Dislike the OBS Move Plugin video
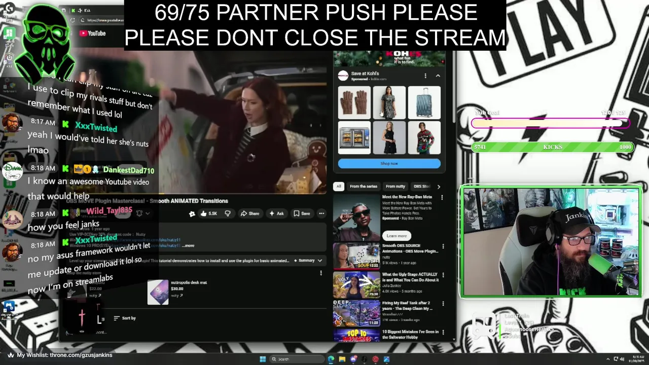649x365 pixels. (x=228, y=213)
